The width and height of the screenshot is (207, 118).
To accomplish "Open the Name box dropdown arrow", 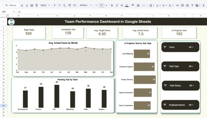I will pyautogui.click(x=14, y=12).
